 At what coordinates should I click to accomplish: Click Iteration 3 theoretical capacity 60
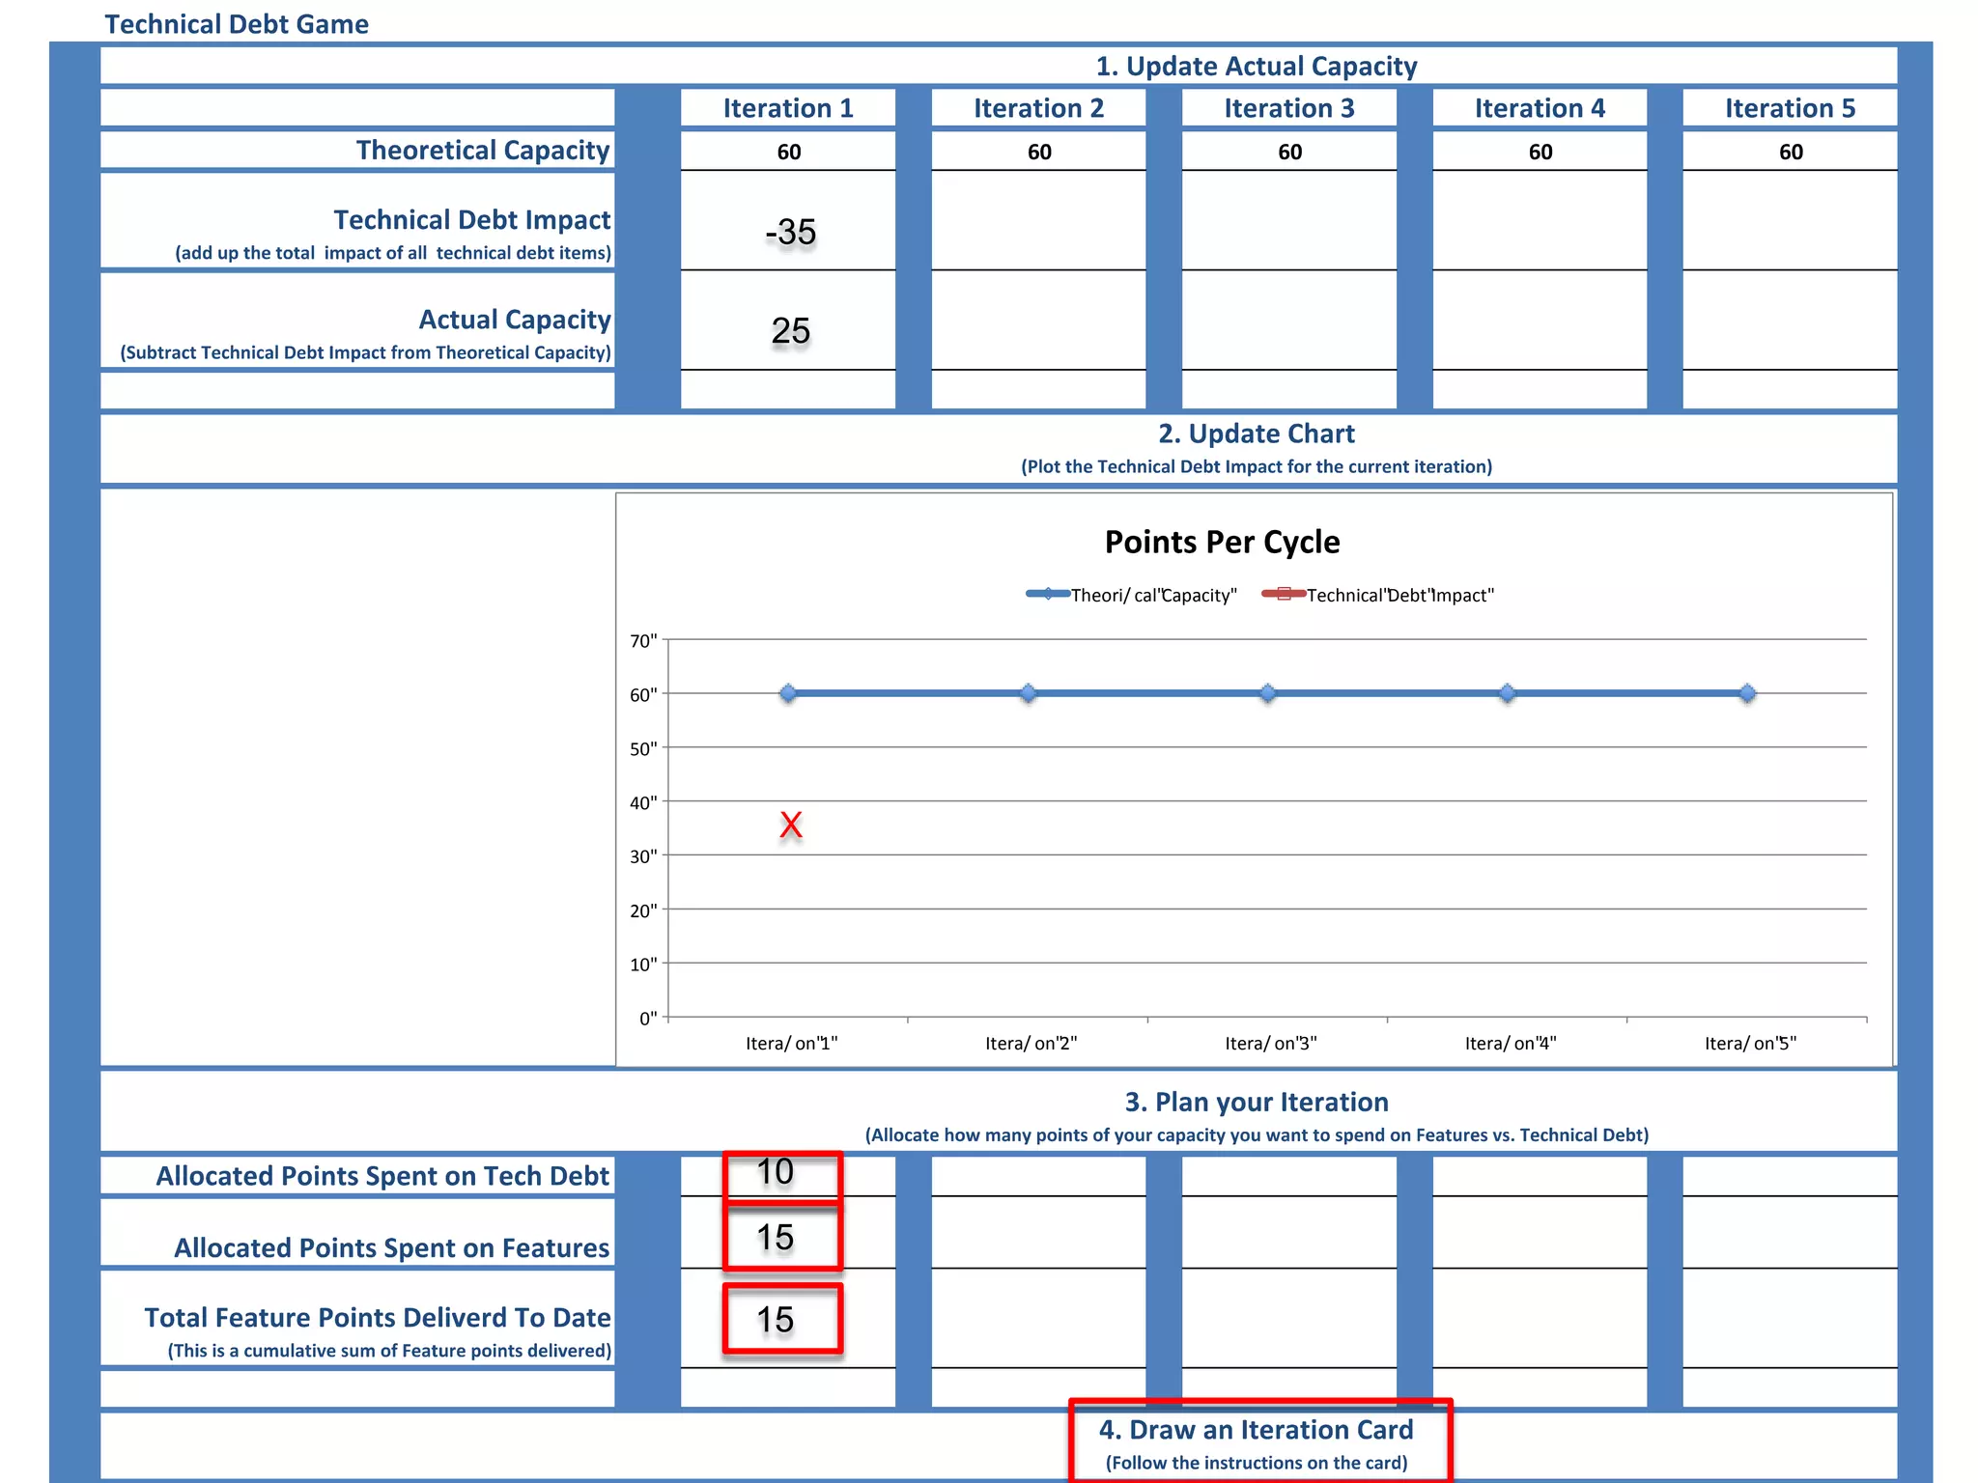click(1290, 152)
